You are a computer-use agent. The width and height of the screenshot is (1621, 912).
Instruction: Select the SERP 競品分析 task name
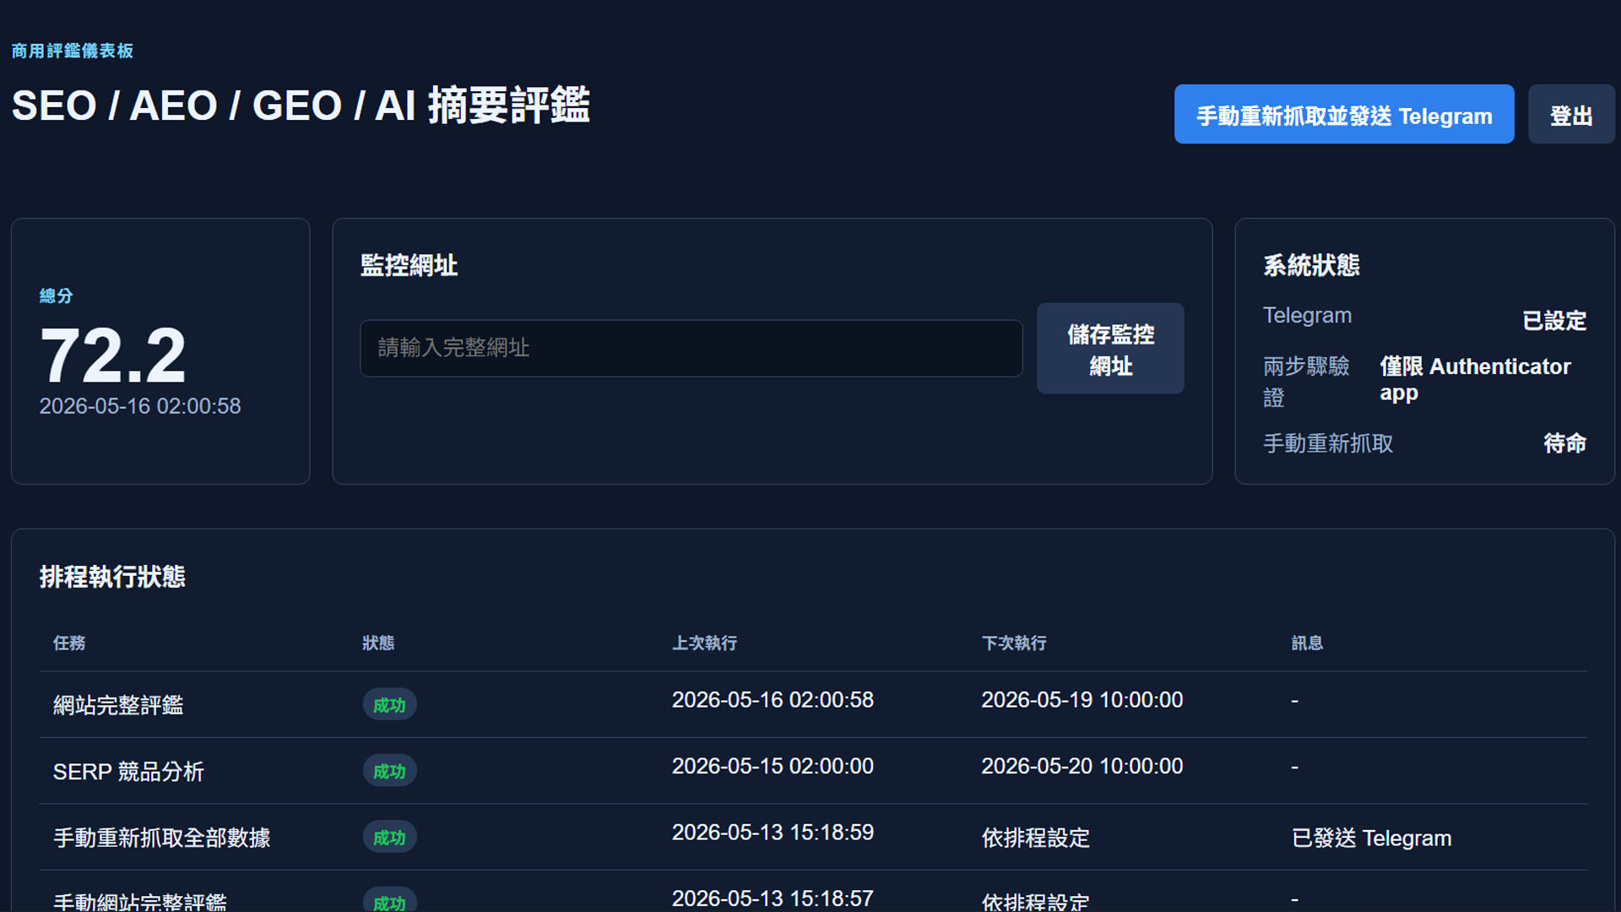128,771
